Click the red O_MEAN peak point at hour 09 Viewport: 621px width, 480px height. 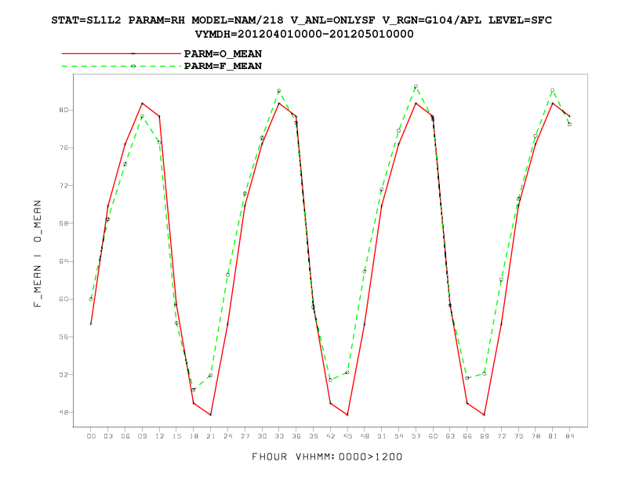coord(142,104)
